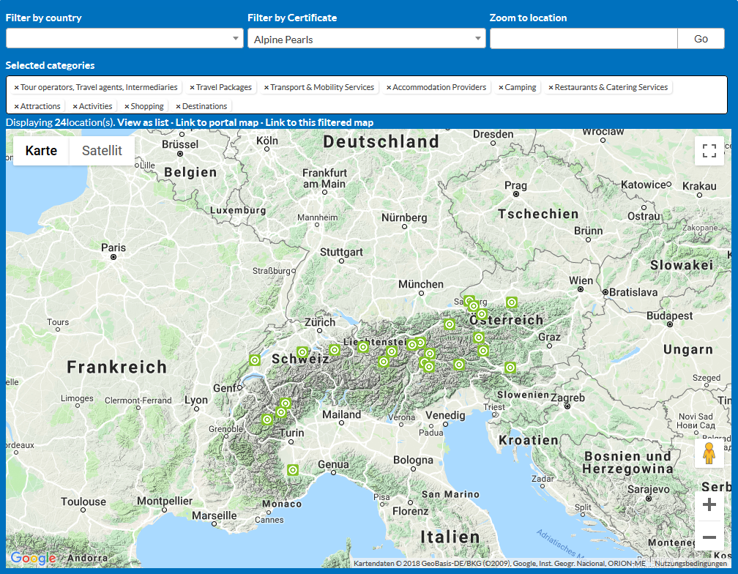Switch to Karte map view
The height and width of the screenshot is (574, 738).
41,151
